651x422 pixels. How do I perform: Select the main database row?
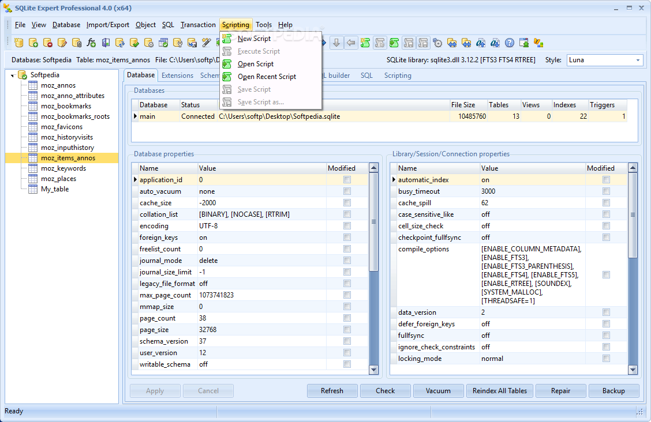379,116
